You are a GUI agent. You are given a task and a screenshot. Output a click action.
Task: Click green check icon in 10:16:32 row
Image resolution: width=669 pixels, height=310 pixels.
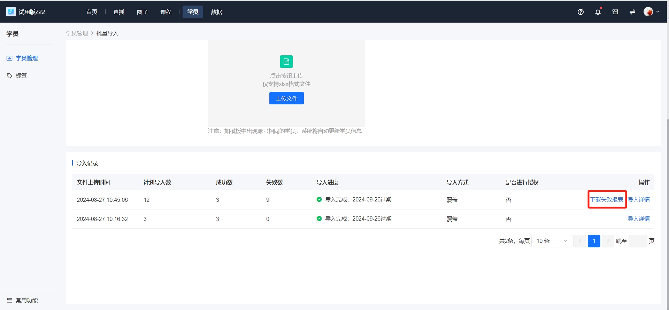point(319,218)
